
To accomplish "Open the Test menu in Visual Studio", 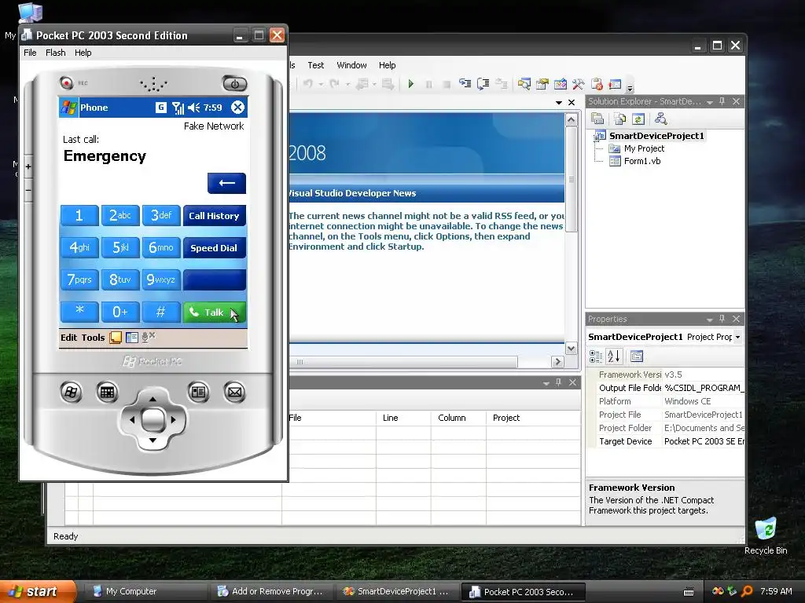I will [x=316, y=65].
